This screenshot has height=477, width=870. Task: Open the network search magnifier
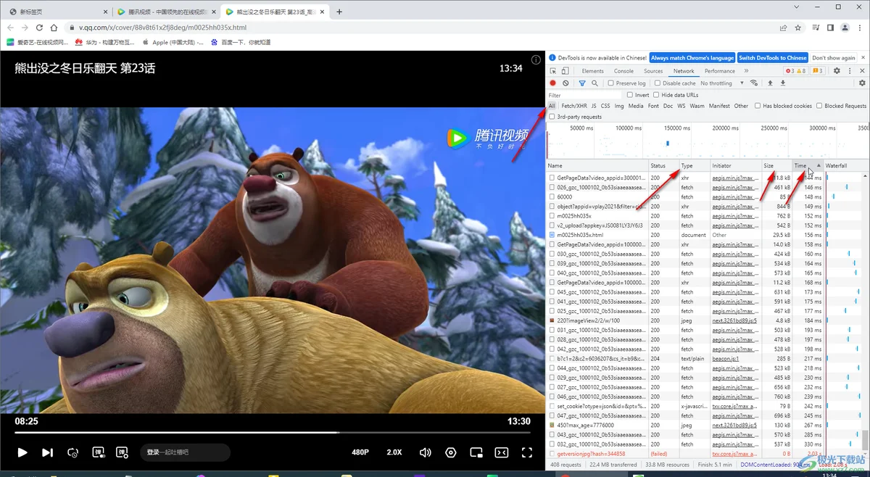coord(594,83)
